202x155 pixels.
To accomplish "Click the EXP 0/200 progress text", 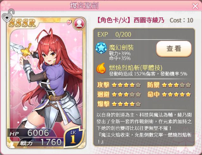I will [x=114, y=35].
